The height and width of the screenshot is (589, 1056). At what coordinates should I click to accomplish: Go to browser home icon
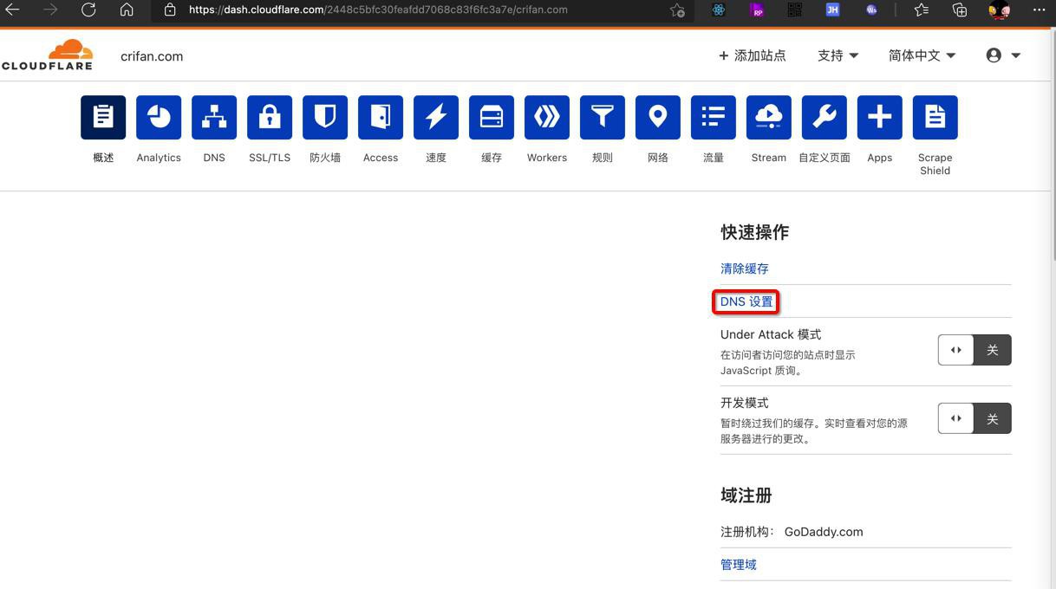127,10
